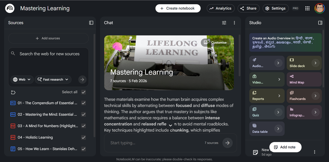
Task: Open Chat panel three-dot menu
Action: coord(234,23)
